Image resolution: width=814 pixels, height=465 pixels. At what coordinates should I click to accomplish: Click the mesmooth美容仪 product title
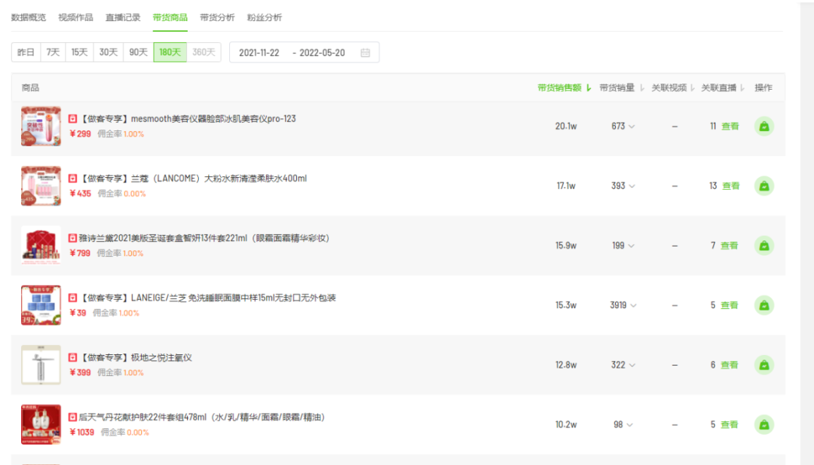point(188,119)
